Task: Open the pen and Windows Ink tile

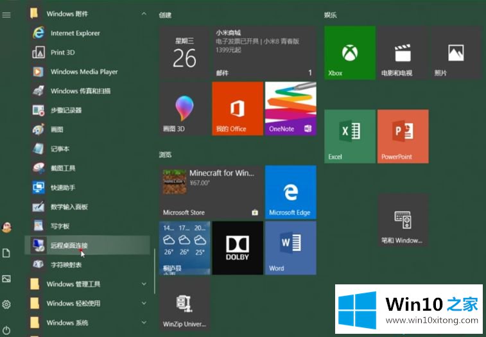Action: point(403,220)
